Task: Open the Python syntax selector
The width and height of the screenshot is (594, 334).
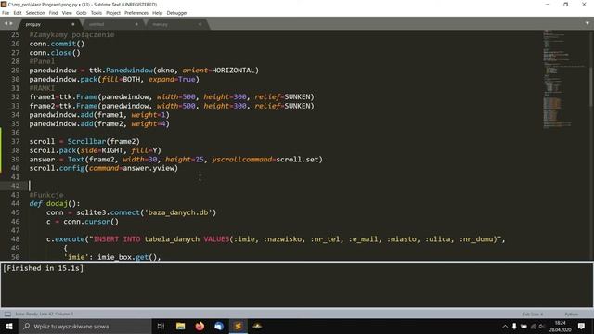Action: point(572,314)
